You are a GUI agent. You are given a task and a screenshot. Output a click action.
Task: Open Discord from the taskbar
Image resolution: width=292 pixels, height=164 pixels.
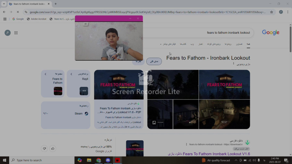coord(108,160)
